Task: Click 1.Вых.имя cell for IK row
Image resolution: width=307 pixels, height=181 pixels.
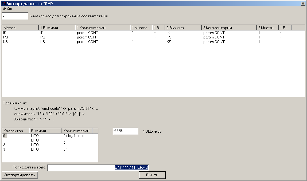Action: point(42,33)
